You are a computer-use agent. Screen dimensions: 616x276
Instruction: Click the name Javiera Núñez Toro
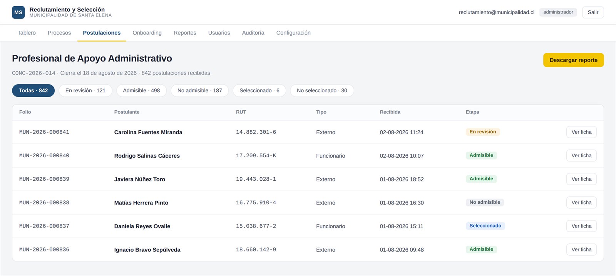pos(140,179)
